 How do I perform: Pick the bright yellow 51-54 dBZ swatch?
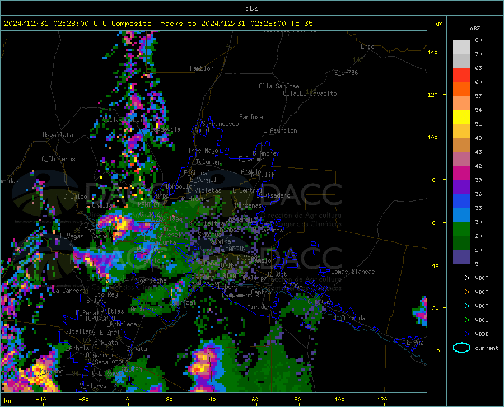[x=461, y=117]
